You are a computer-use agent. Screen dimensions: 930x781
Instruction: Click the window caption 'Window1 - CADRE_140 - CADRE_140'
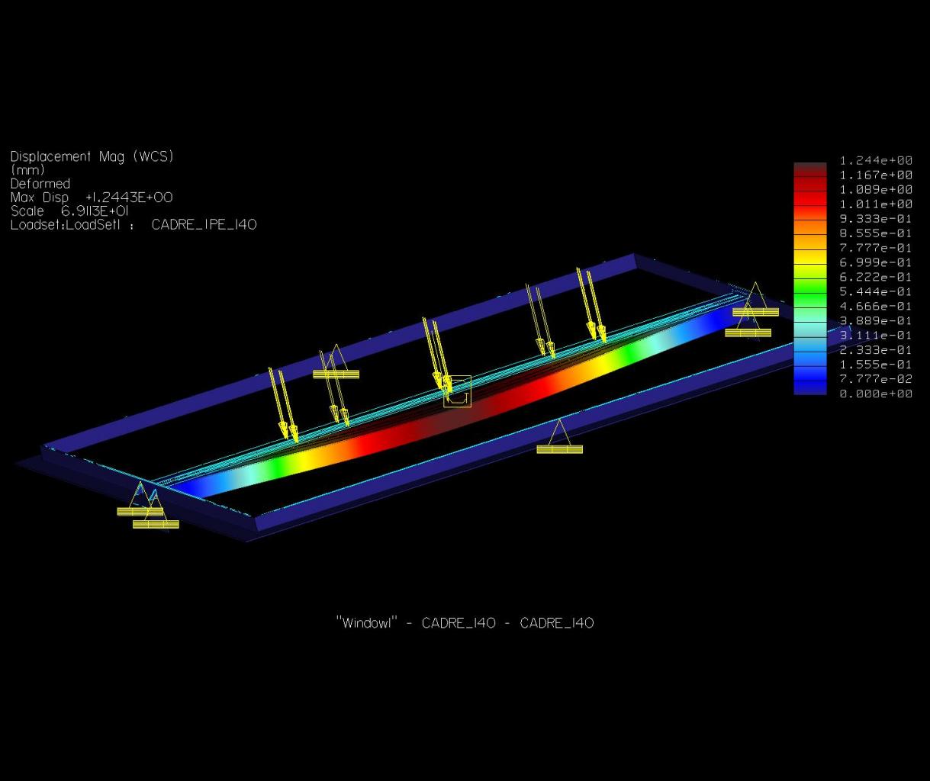[465, 623]
